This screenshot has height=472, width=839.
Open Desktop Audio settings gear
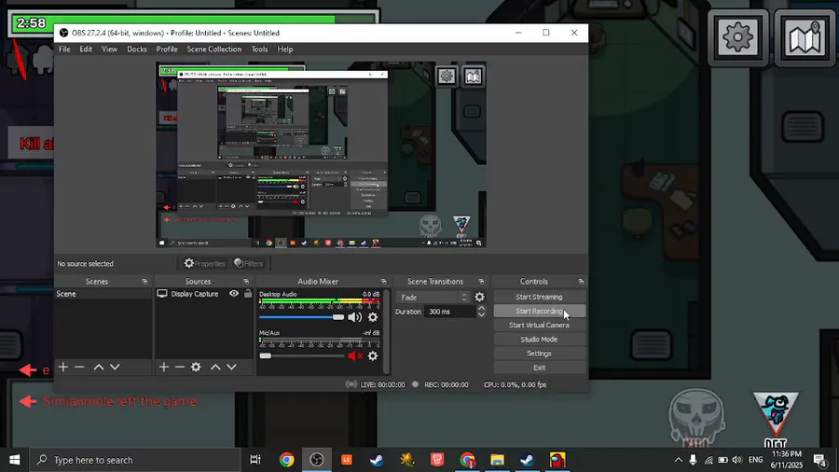373,317
